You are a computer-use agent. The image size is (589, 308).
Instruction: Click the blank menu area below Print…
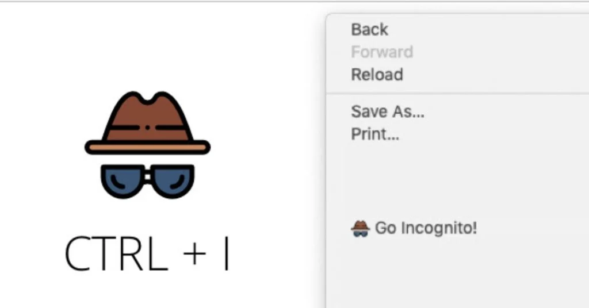(457, 180)
